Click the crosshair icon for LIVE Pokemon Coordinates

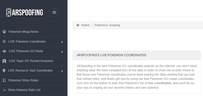(x=4, y=41)
